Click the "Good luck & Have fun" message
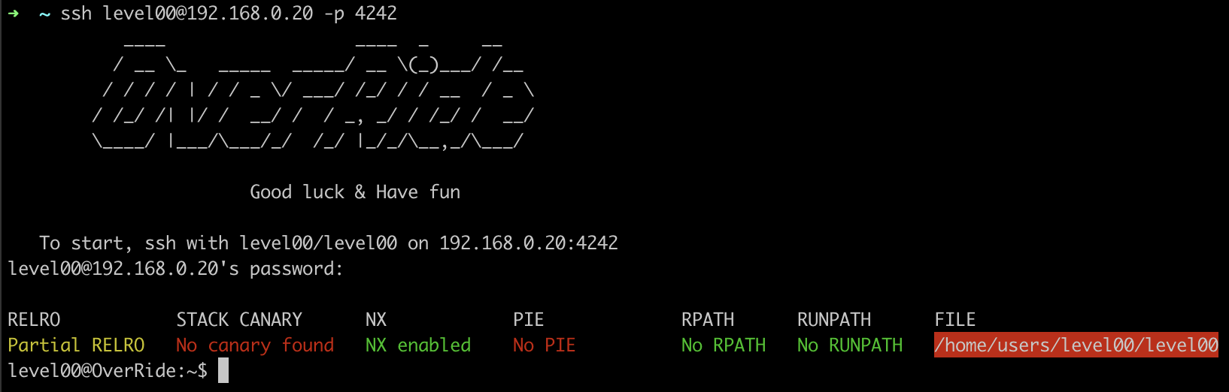The height and width of the screenshot is (392, 1229). (x=355, y=192)
